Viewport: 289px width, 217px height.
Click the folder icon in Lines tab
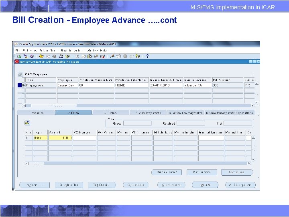(x=27, y=123)
